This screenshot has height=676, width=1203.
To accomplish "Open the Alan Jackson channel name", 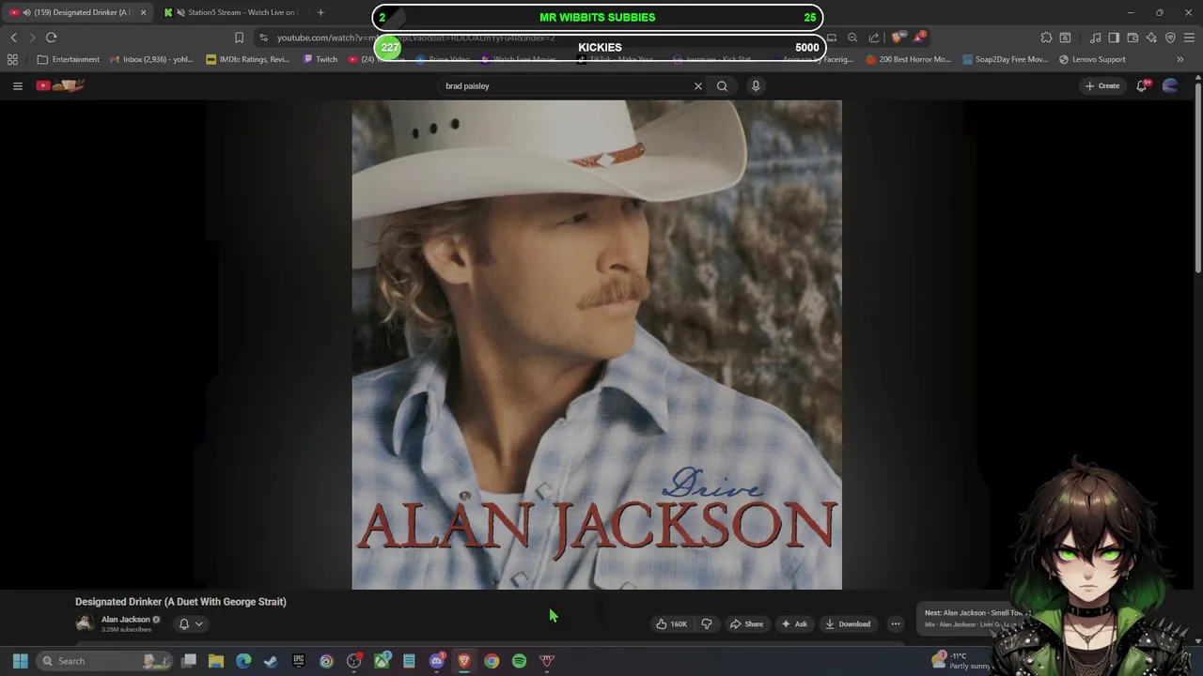I will click(125, 620).
